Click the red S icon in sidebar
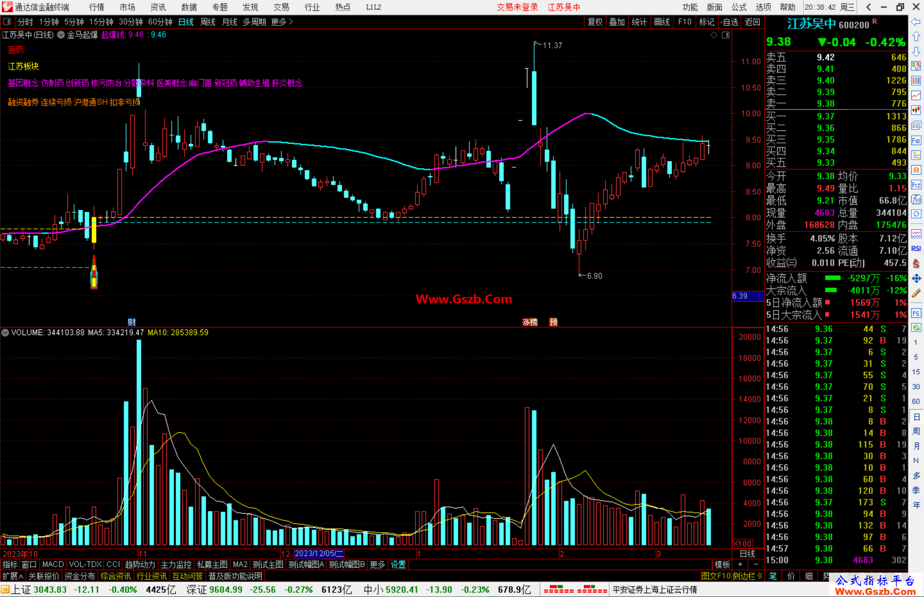The width and height of the screenshot is (924, 597). 916,264
